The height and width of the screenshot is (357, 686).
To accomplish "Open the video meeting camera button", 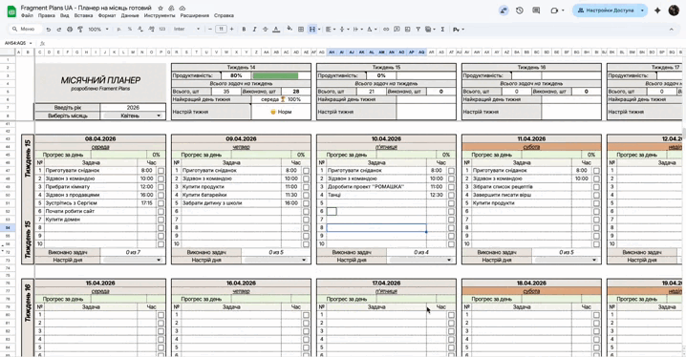I will click(x=554, y=10).
